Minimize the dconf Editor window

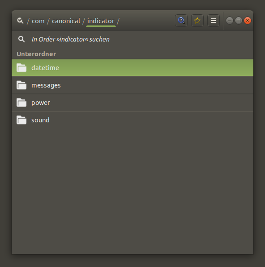click(230, 21)
